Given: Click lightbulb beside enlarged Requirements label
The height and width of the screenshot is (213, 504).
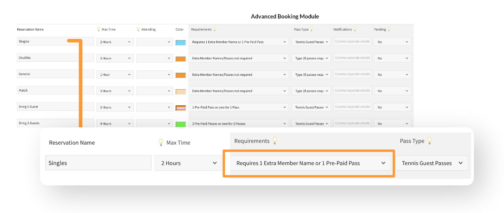Looking at the screenshot, I should click(275, 141).
